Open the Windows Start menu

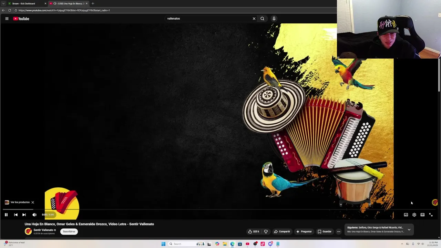point(163,244)
